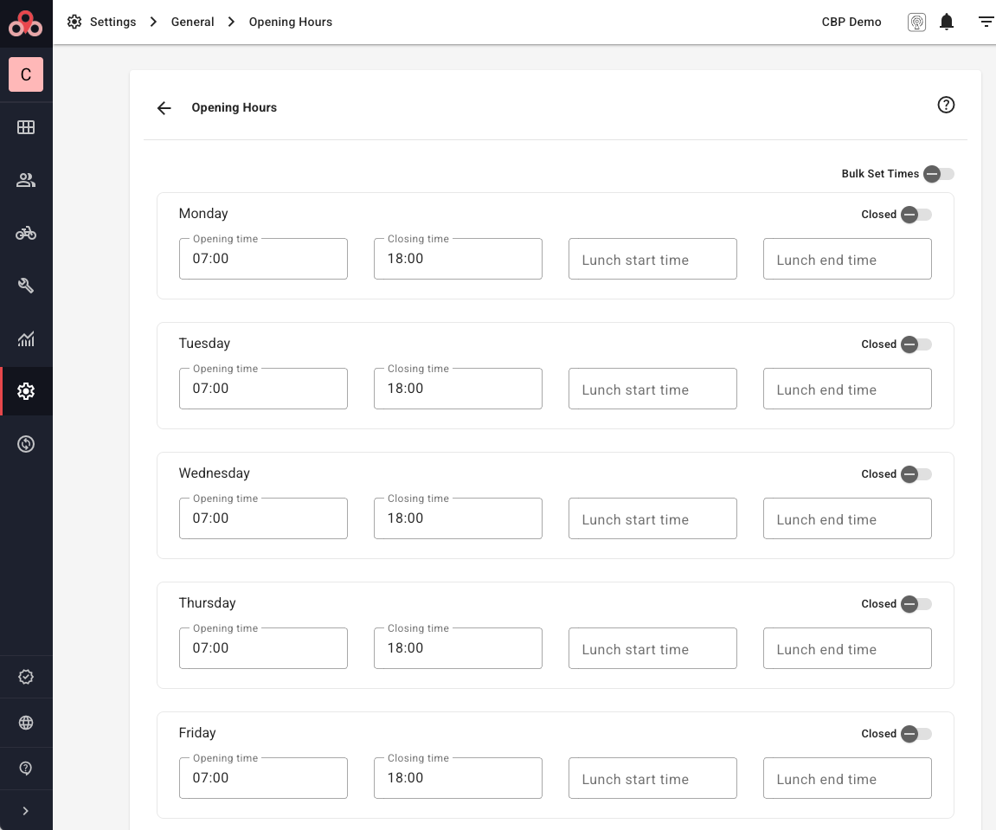Edit Tuesday opening time field

pos(263,389)
